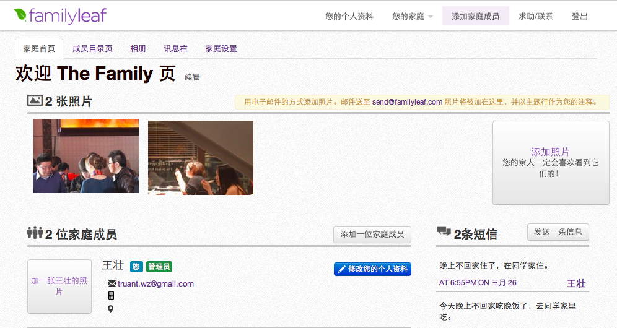This screenshot has width=617, height=328.
Task: Click the 添加照片 box
Action: point(551,162)
